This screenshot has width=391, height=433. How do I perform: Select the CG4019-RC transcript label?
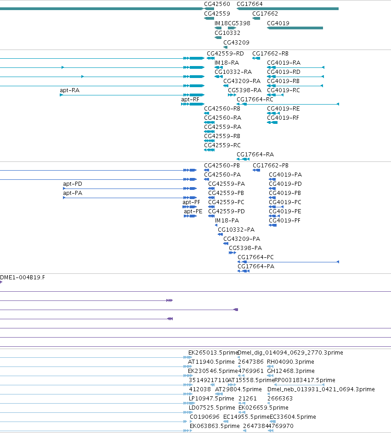point(283,90)
